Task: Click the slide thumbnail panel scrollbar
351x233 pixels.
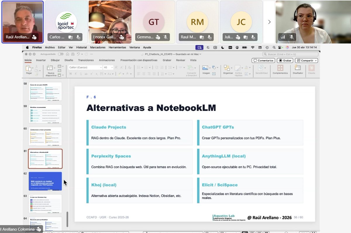Action: (68, 219)
